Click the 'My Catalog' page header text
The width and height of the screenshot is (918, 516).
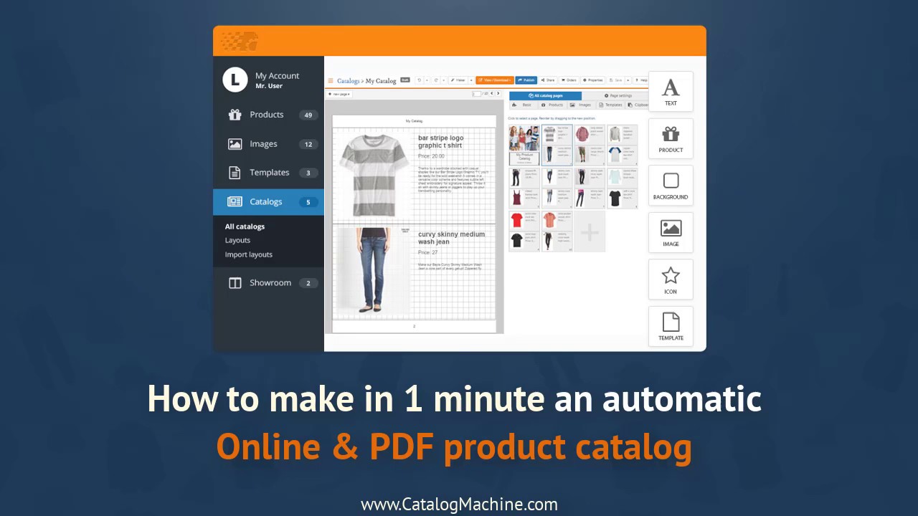[414, 121]
